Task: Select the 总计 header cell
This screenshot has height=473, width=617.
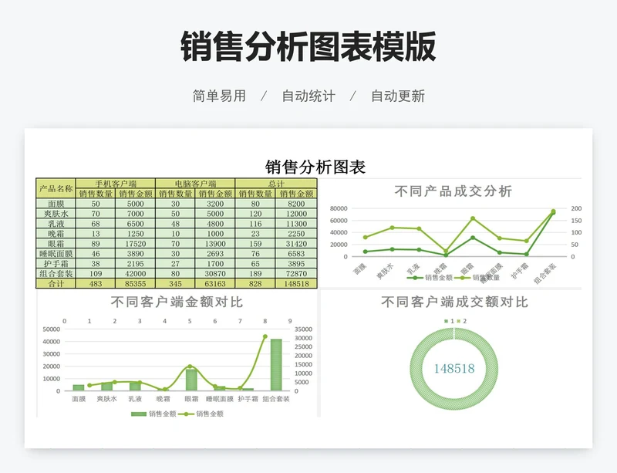Action: tap(276, 184)
